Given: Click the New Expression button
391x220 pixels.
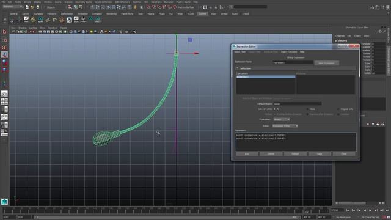Looking at the screenshot, I should click(x=326, y=63).
